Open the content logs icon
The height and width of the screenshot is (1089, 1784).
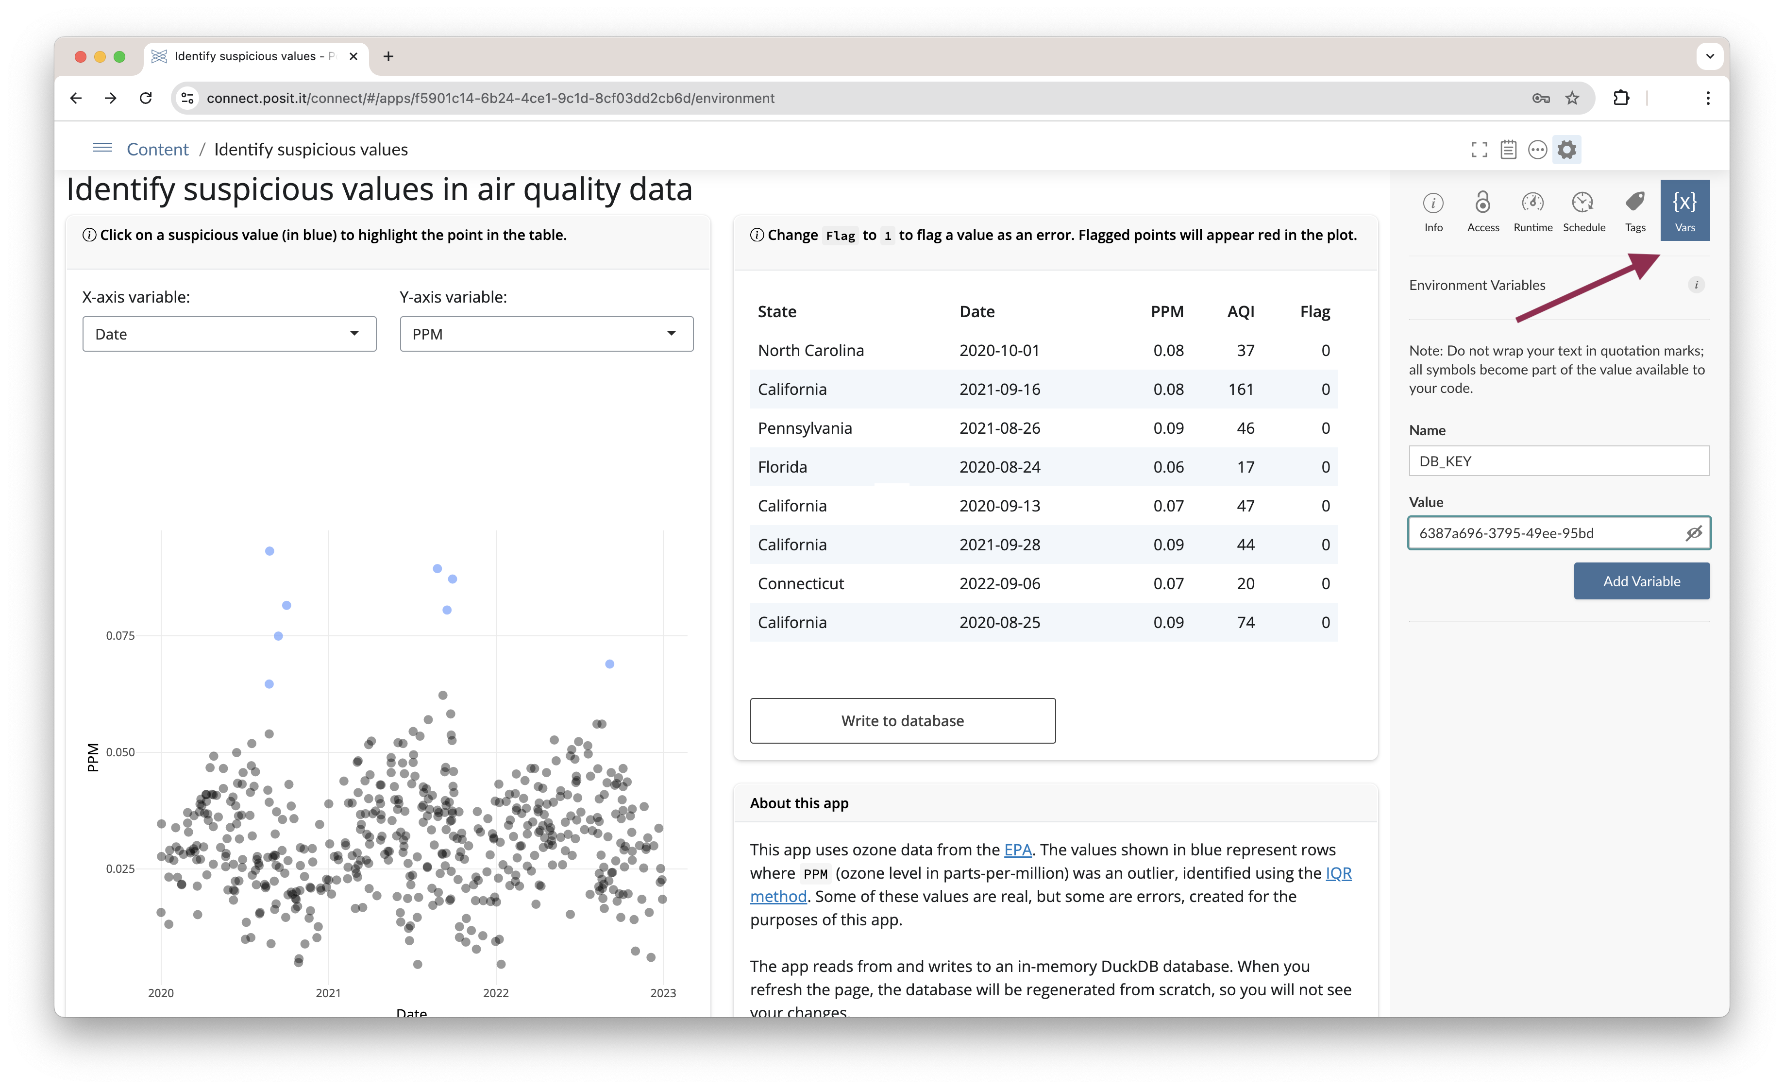tap(1509, 149)
